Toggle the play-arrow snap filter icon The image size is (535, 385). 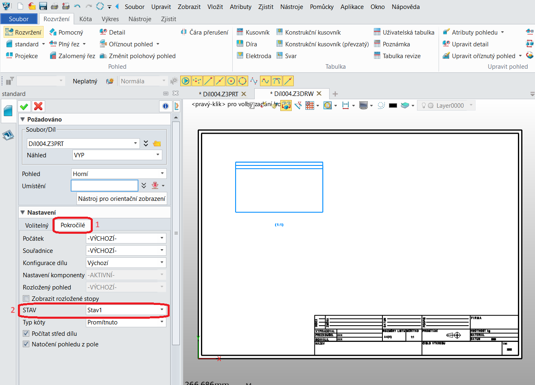coord(186,81)
